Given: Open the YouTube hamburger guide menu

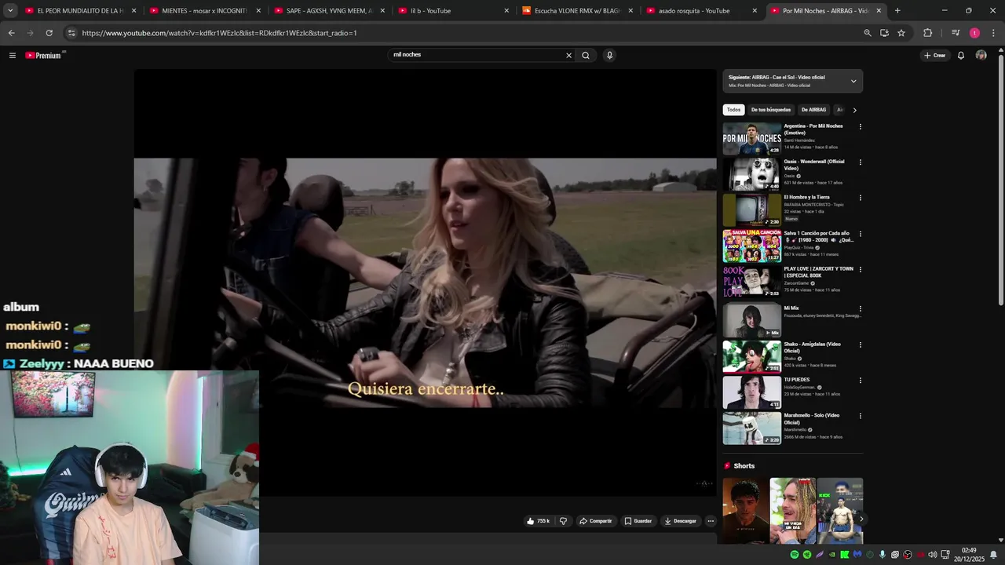Looking at the screenshot, I should coord(13,55).
